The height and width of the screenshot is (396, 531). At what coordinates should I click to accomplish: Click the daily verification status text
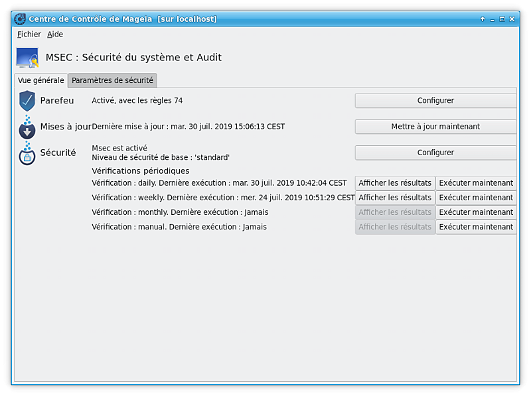click(x=219, y=183)
